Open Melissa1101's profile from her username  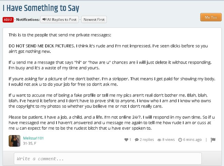pos(33,138)
